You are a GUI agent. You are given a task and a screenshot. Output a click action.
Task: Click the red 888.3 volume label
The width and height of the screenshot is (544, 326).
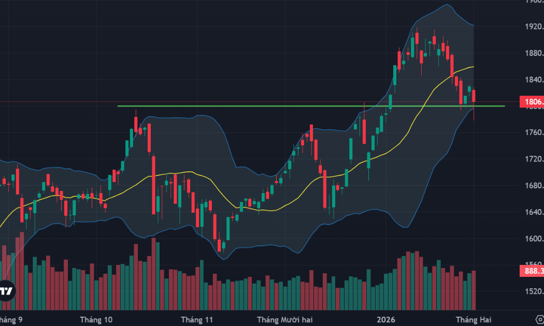(x=531, y=271)
